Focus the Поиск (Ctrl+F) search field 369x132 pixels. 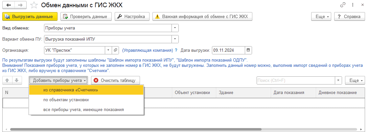pos(295,80)
